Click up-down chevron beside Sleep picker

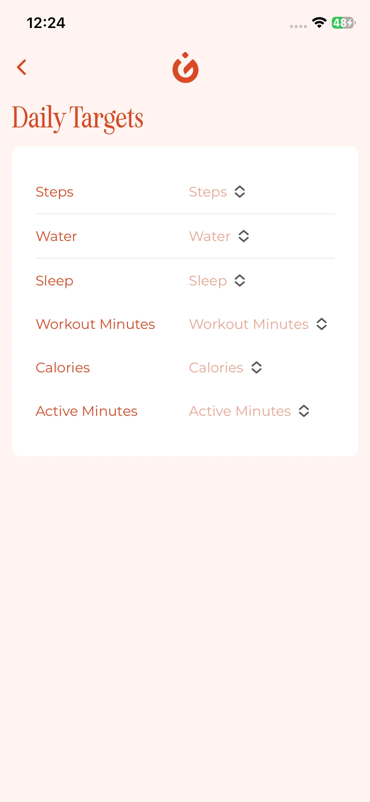(240, 281)
